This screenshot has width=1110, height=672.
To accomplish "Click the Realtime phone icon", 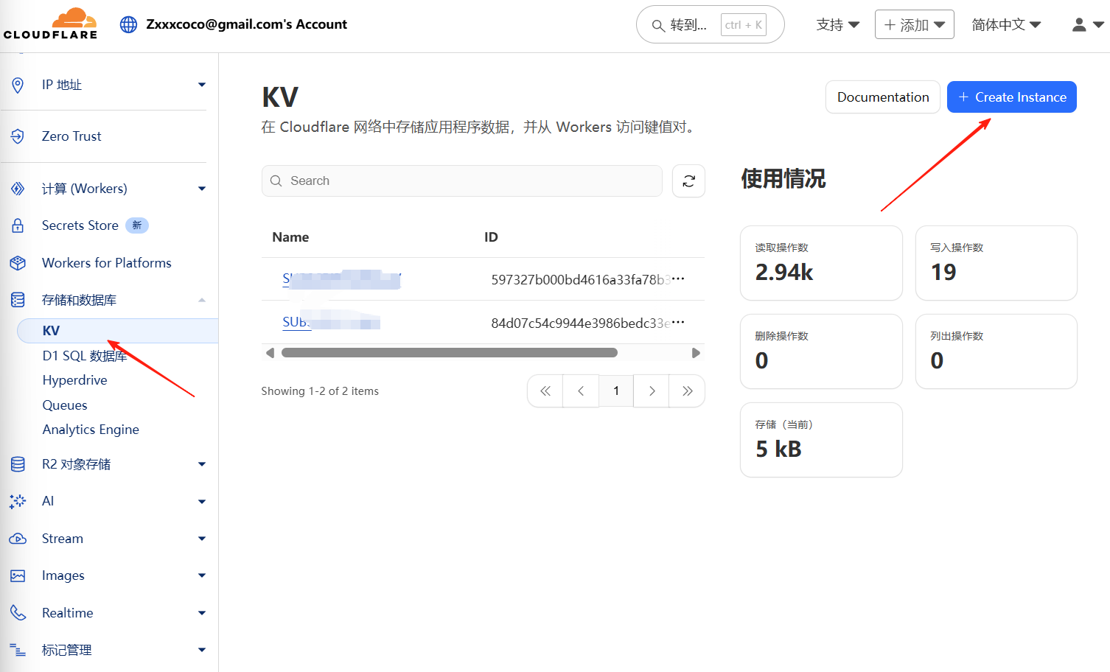I will click(18, 613).
